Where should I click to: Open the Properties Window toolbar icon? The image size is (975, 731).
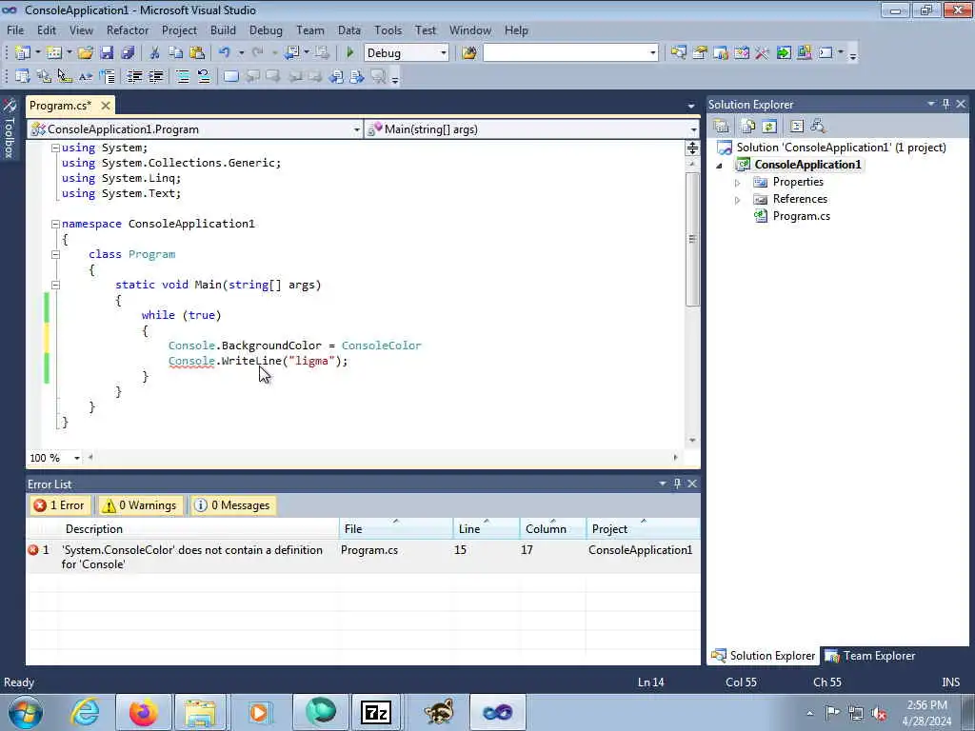click(x=700, y=53)
